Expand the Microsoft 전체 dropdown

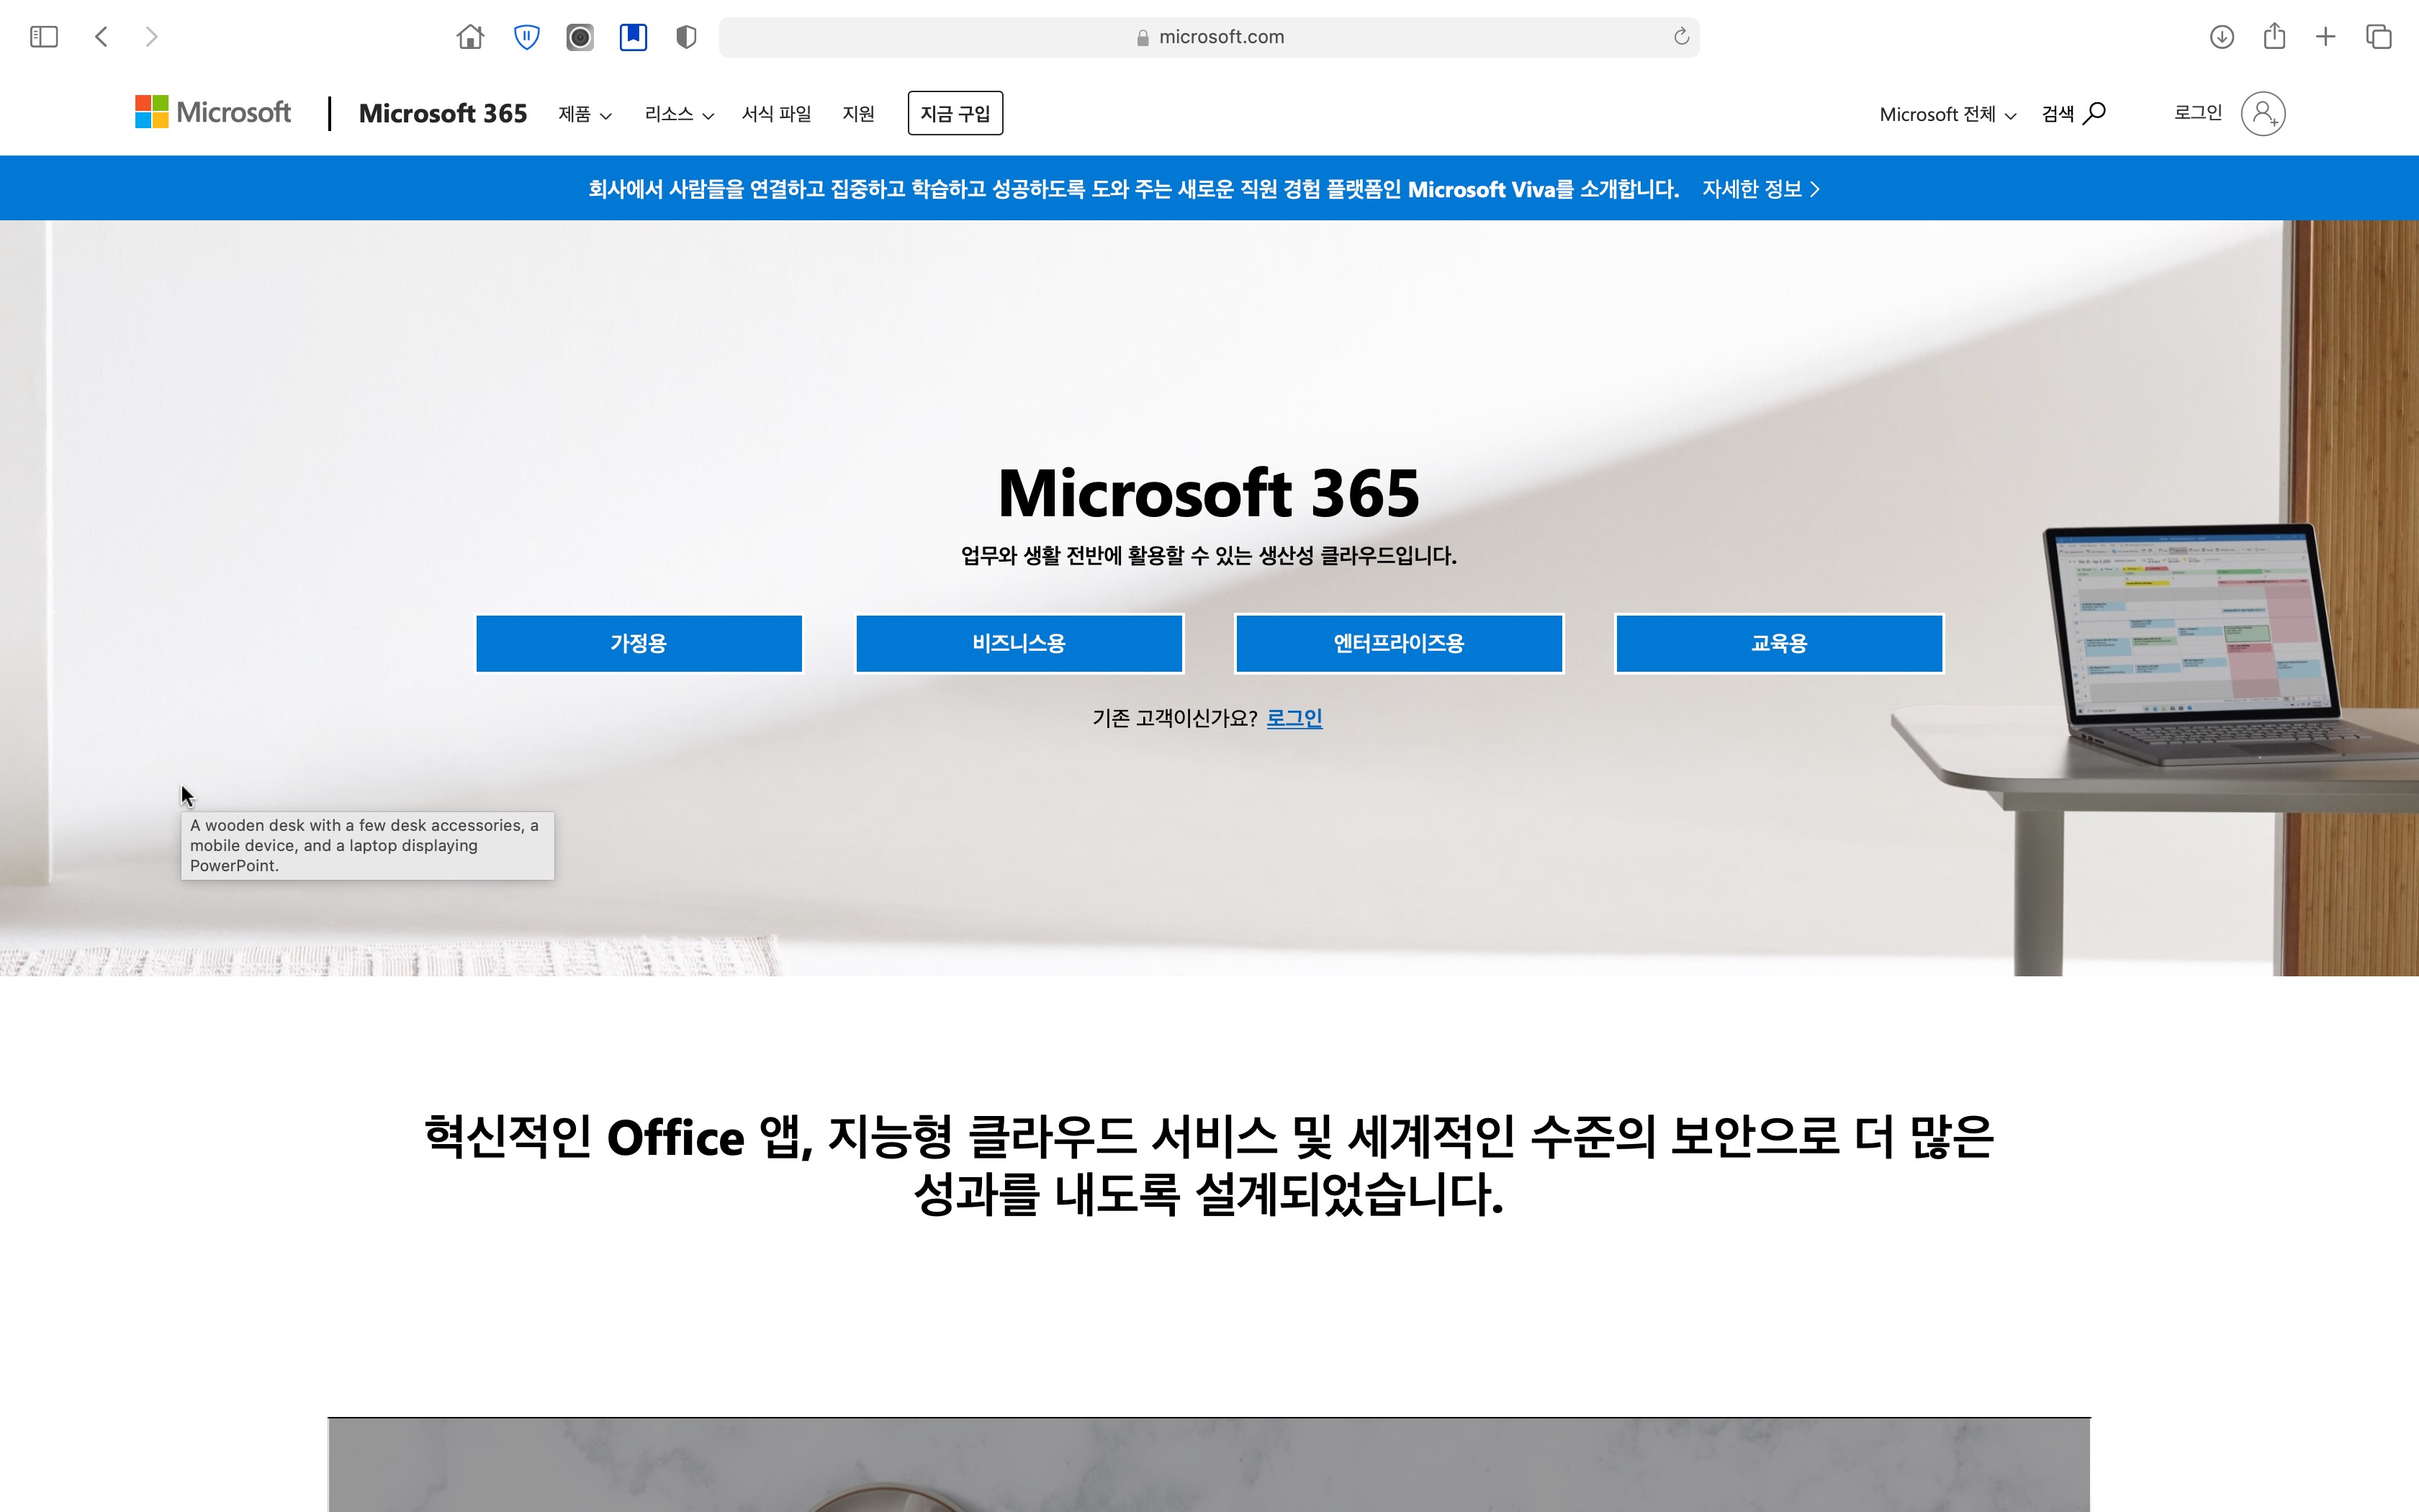1947,114
